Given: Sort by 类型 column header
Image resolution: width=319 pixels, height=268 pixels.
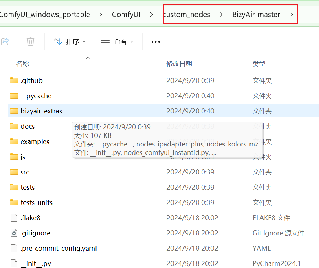Looking at the screenshot, I should pyautogui.click(x=259, y=64).
